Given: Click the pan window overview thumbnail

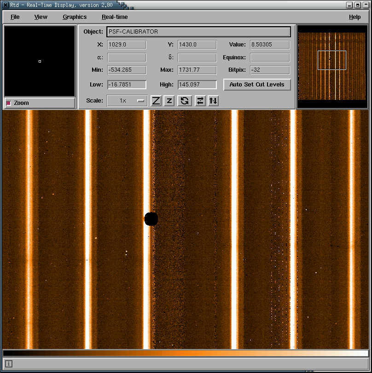Looking at the screenshot, I should point(332,66).
